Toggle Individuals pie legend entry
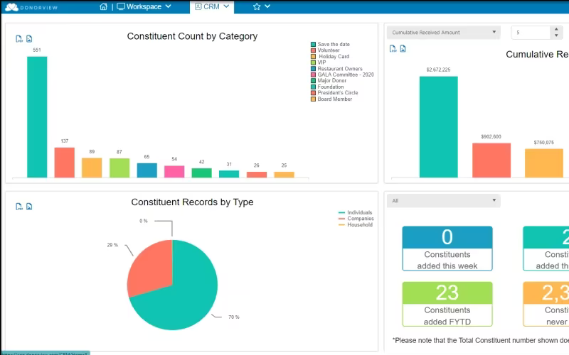Viewport: 569px width, 355px height. tap(355, 212)
